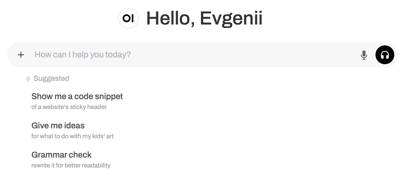This screenshot has height=192, width=410.
Task: Click the Suggested section label
Action: tap(51, 78)
